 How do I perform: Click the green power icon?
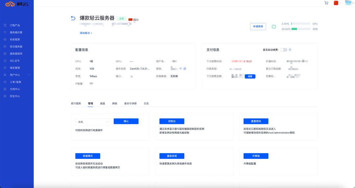point(274,27)
